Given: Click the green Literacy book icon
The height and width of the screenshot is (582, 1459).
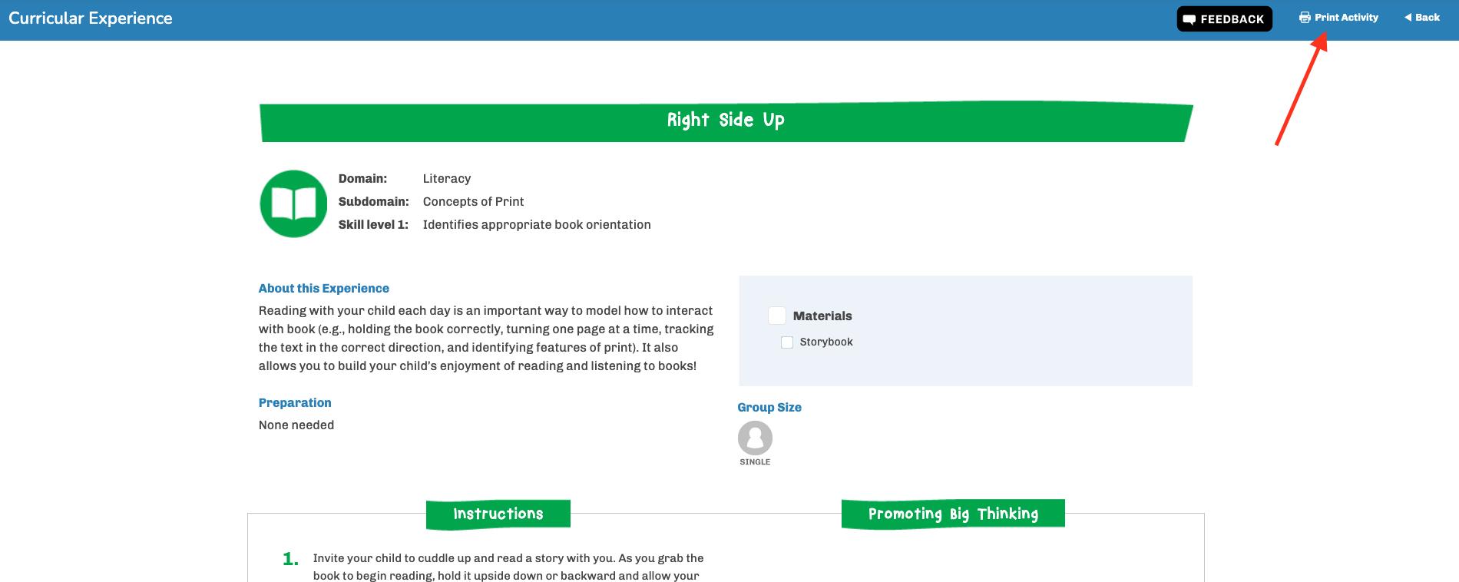Looking at the screenshot, I should (x=294, y=203).
